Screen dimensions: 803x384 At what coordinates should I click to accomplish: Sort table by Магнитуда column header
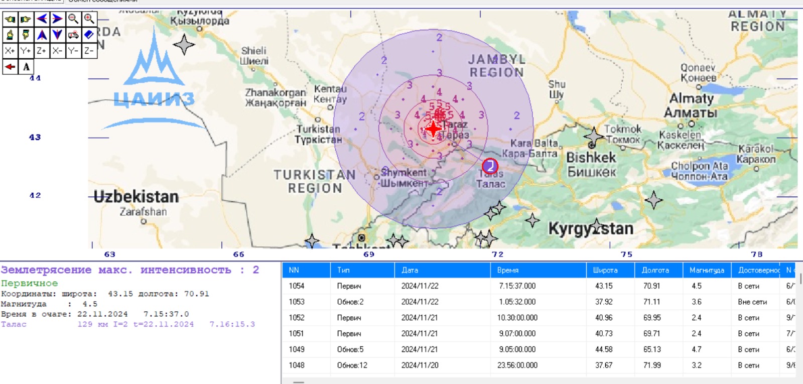(707, 270)
